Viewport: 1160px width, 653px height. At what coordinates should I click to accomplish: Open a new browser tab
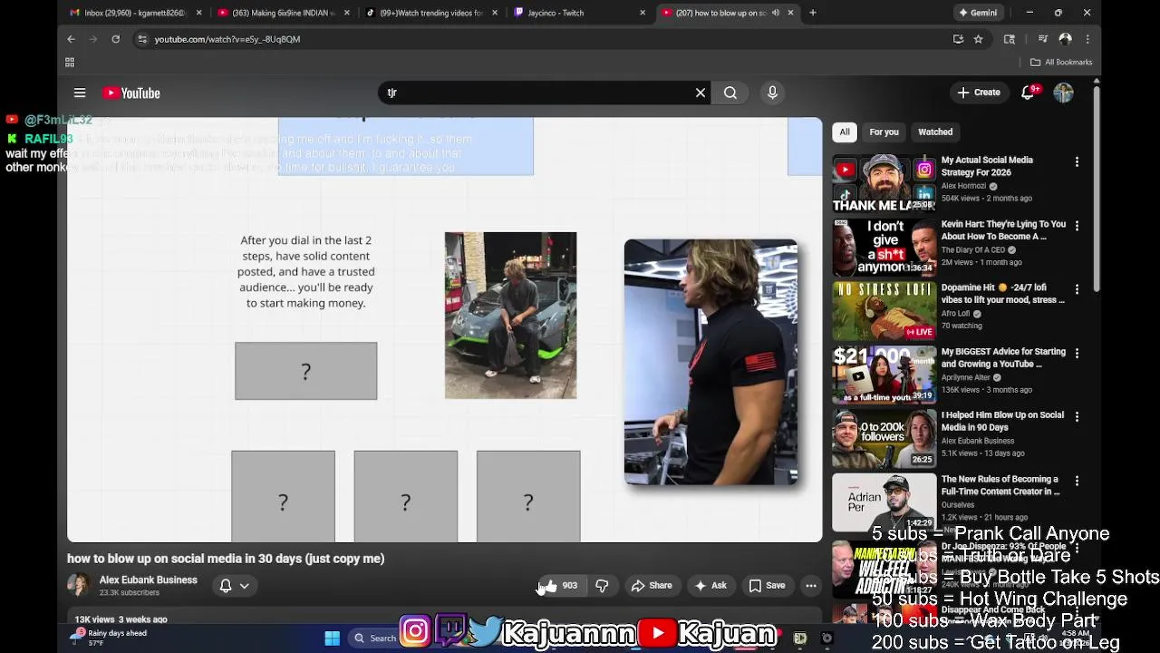pyautogui.click(x=813, y=13)
